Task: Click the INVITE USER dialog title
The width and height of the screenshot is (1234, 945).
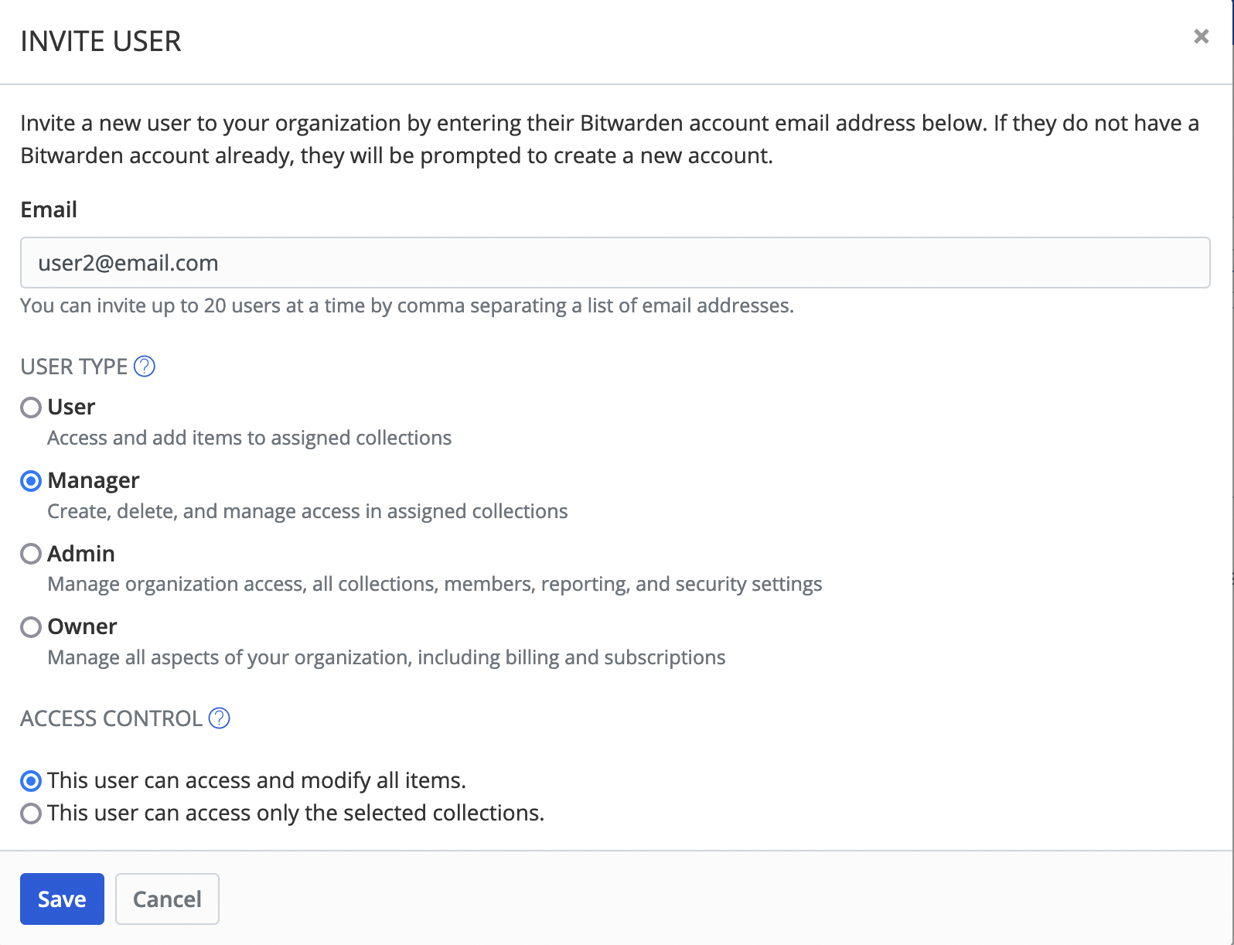Action: 101,41
